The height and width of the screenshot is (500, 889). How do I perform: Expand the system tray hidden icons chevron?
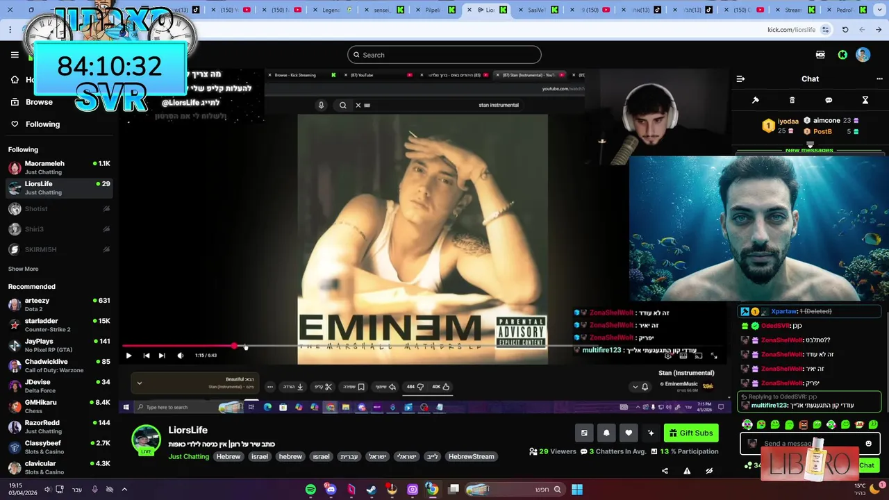pos(124,490)
